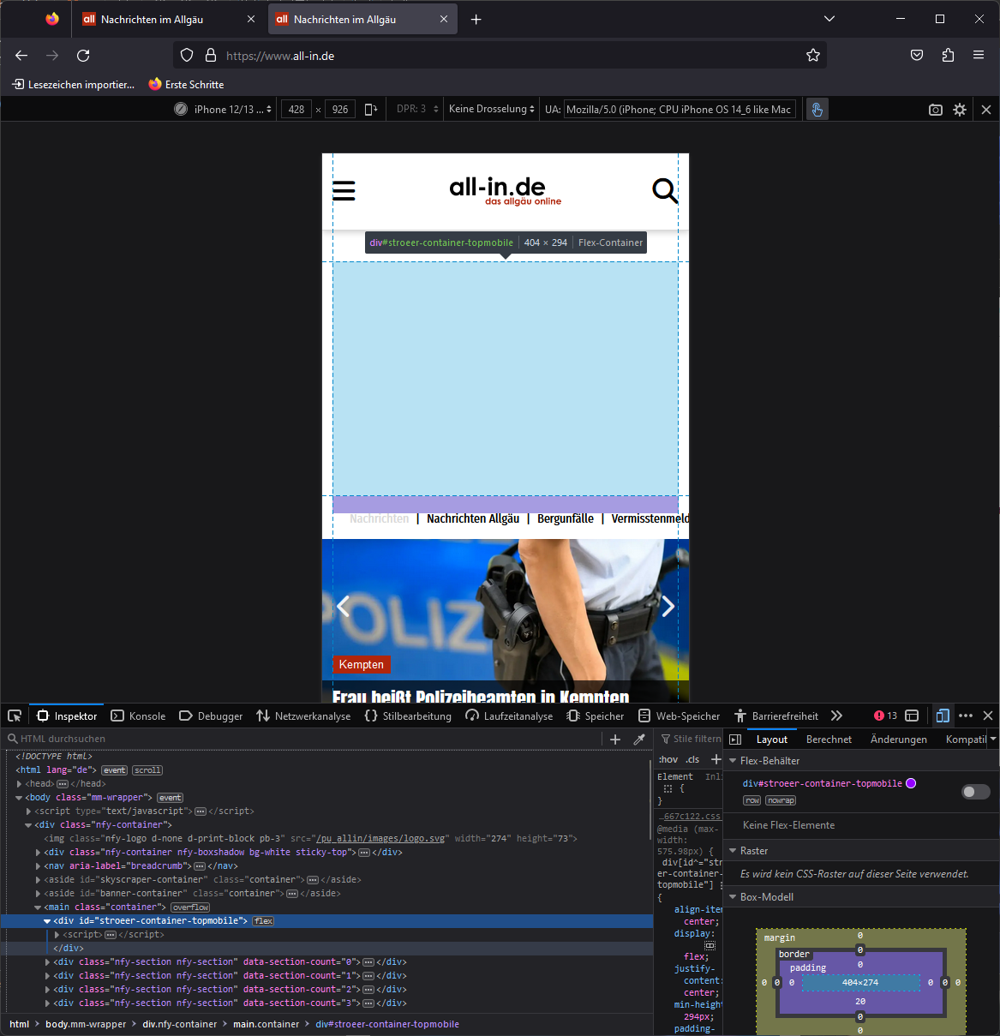
Task: Click the element picker icon in DevTools
Action: tap(15, 716)
